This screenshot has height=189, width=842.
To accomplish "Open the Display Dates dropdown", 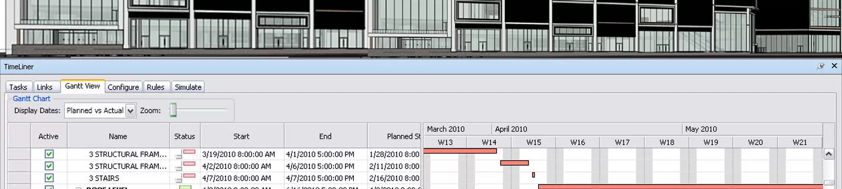I will click(131, 111).
